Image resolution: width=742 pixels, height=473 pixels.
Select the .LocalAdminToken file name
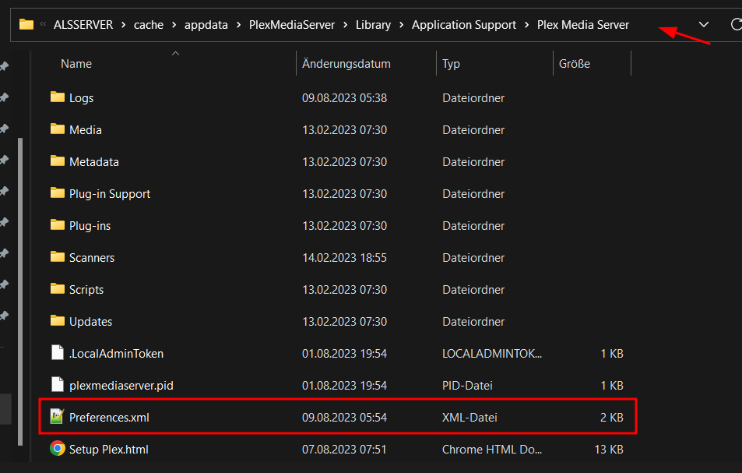pos(117,354)
